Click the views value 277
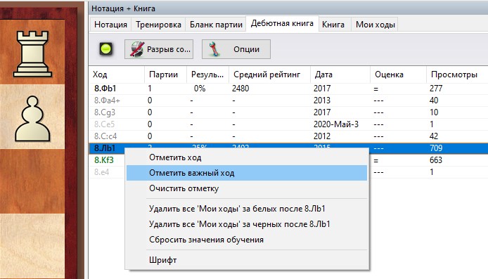488x279 pixels. (x=436, y=89)
